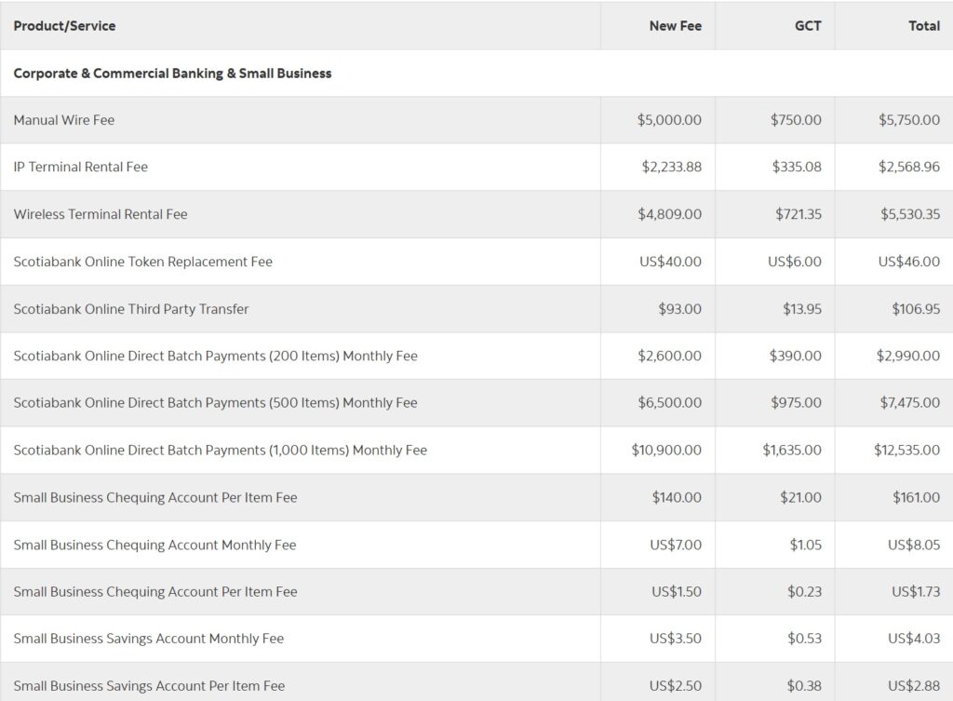This screenshot has height=701, width=953.
Task: Click the "New Fee" column header
Action: [676, 25]
